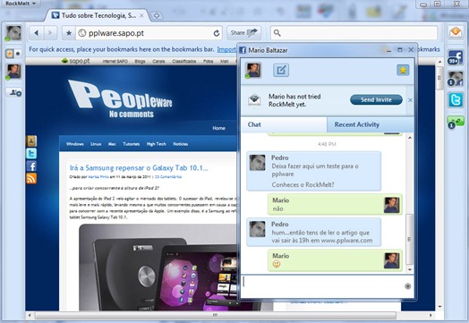
Task: Open the Home link on Peopleware
Action: pos(218,128)
